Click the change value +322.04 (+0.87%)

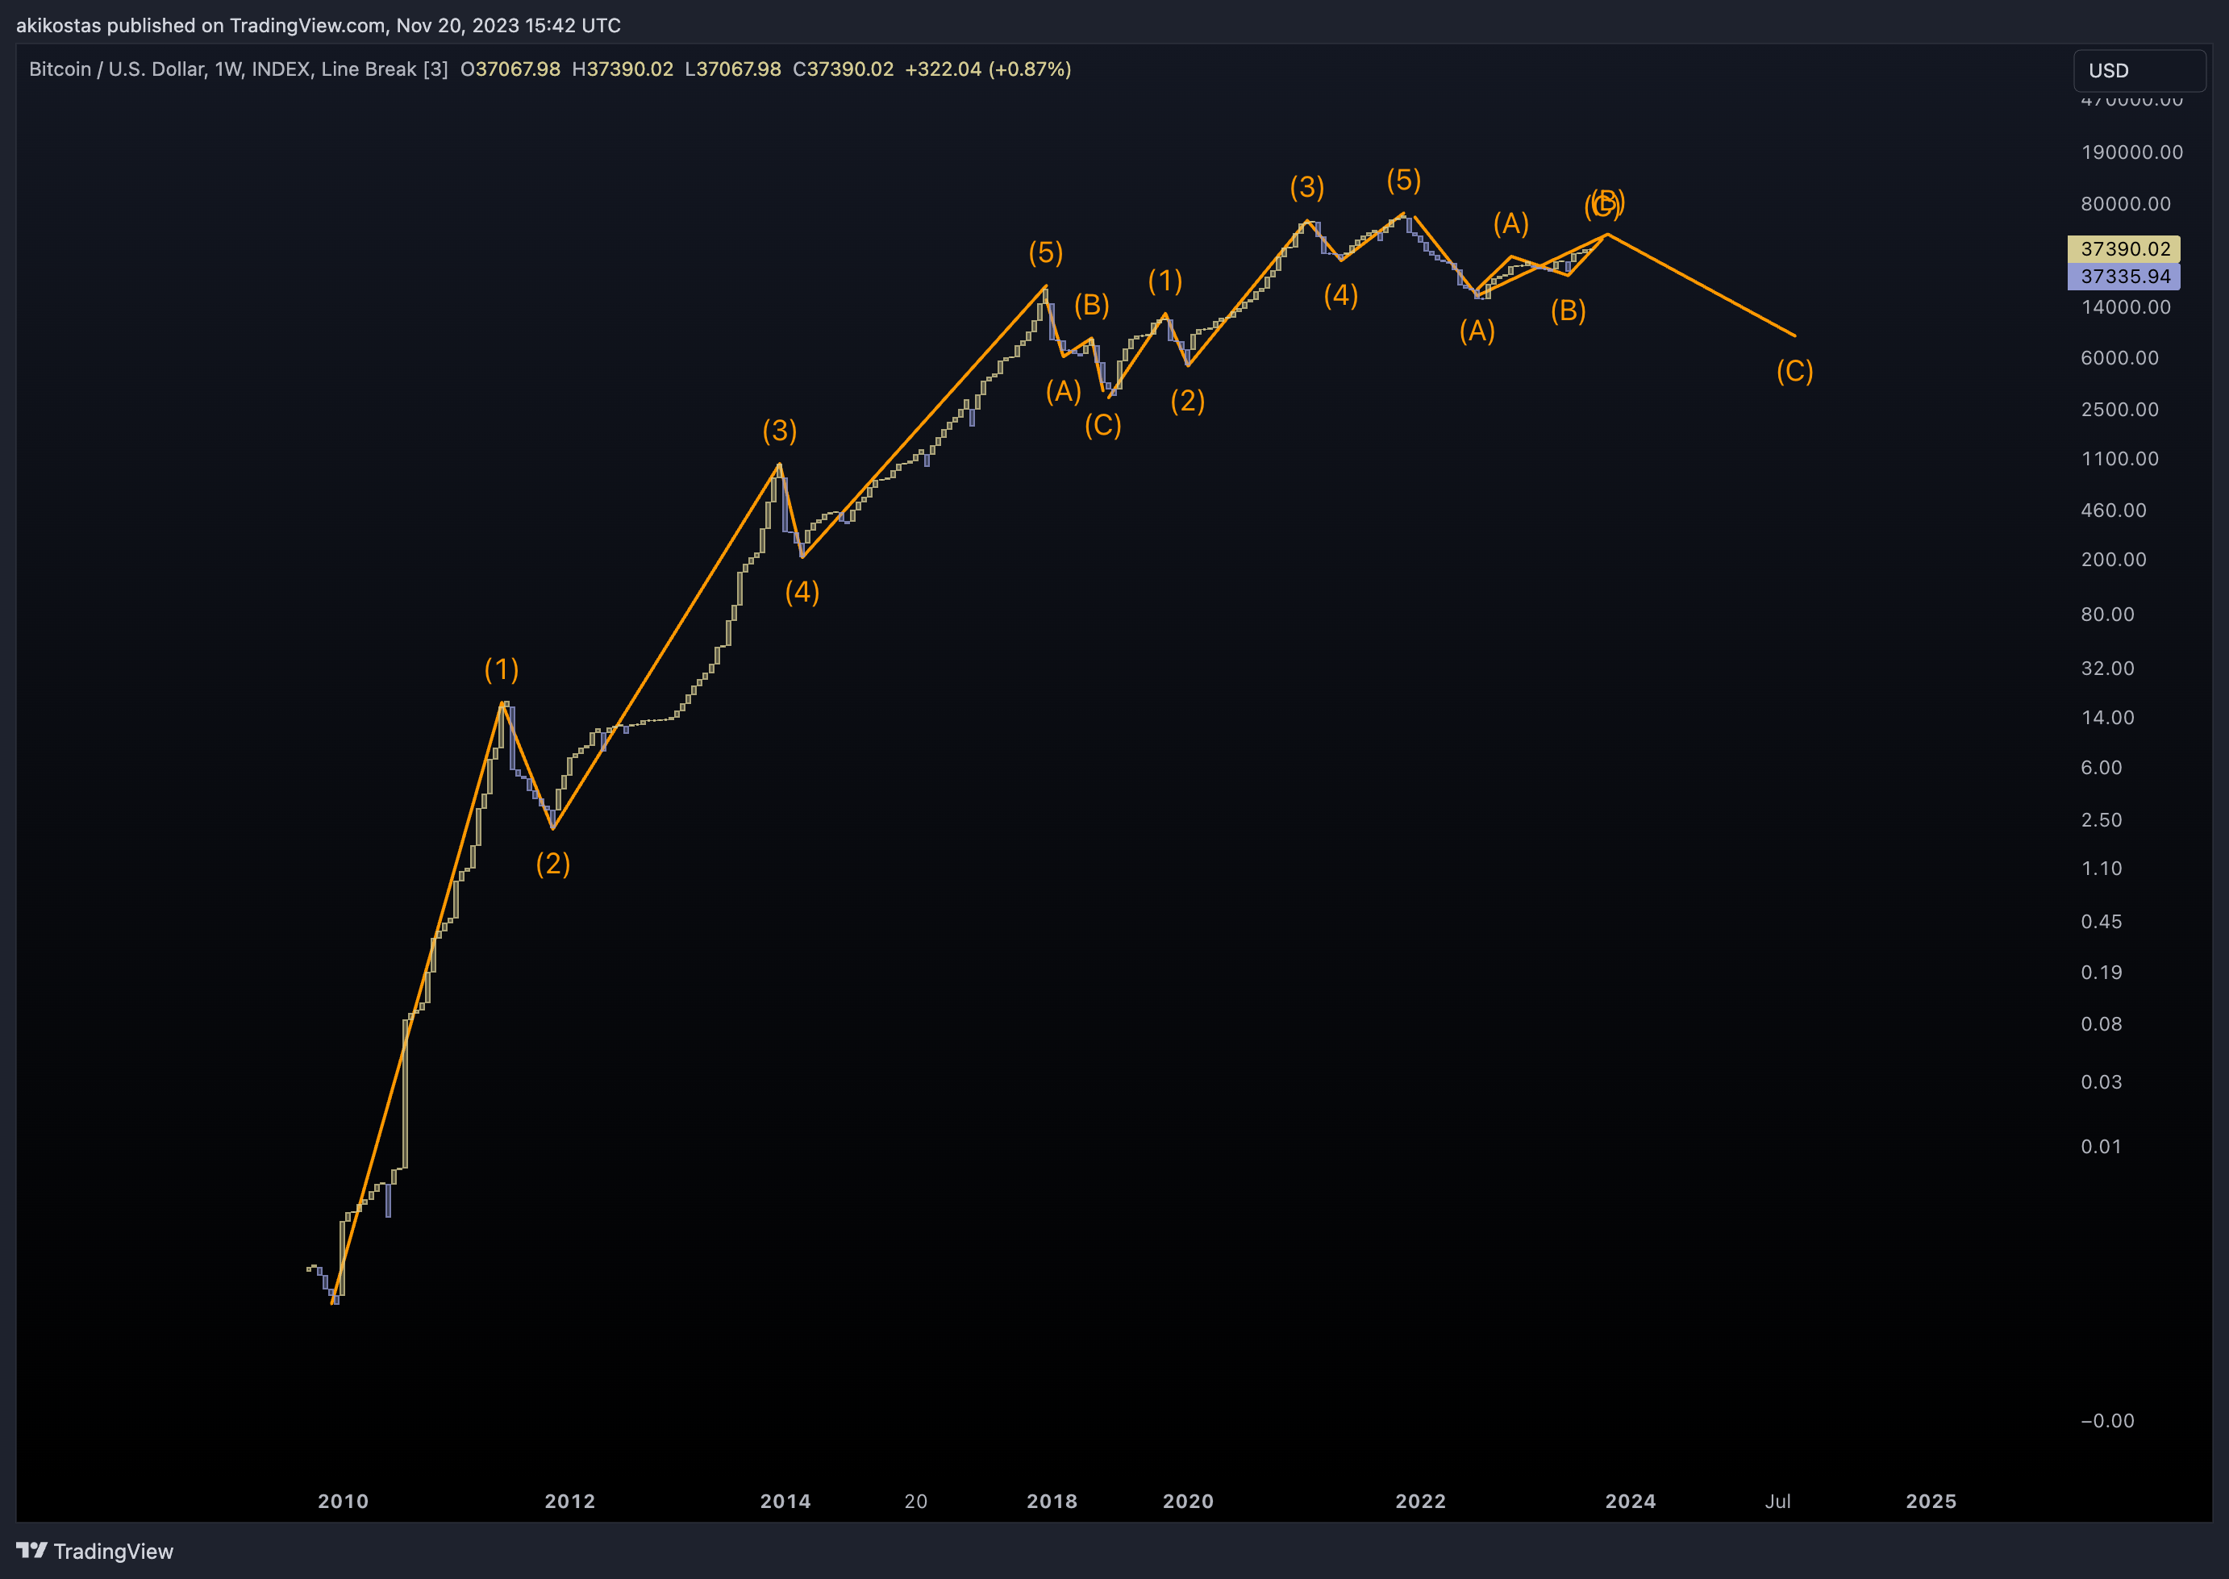pyautogui.click(x=988, y=69)
